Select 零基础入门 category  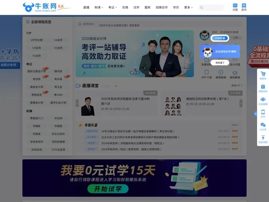[37, 118]
